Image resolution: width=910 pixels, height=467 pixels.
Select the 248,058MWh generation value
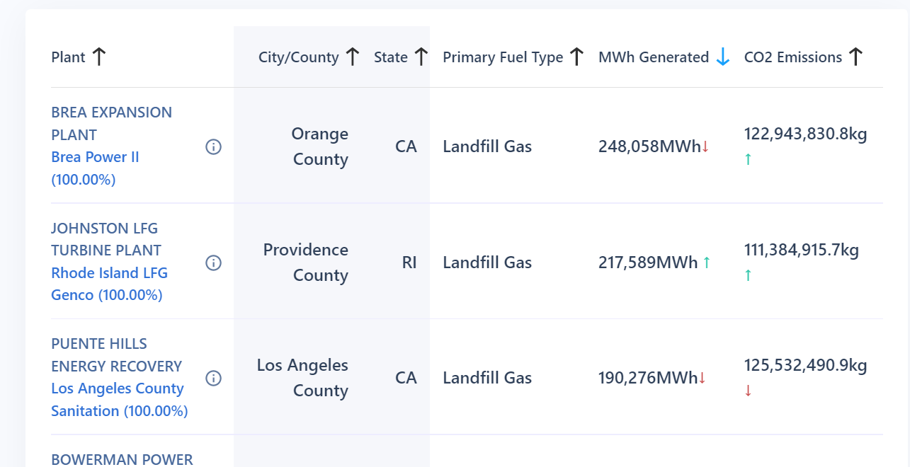point(649,146)
